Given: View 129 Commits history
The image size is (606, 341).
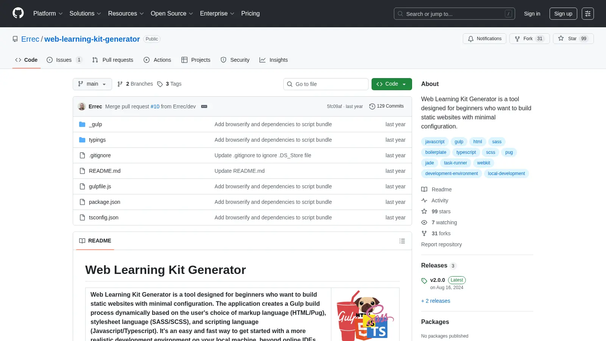Looking at the screenshot, I should click(x=387, y=106).
